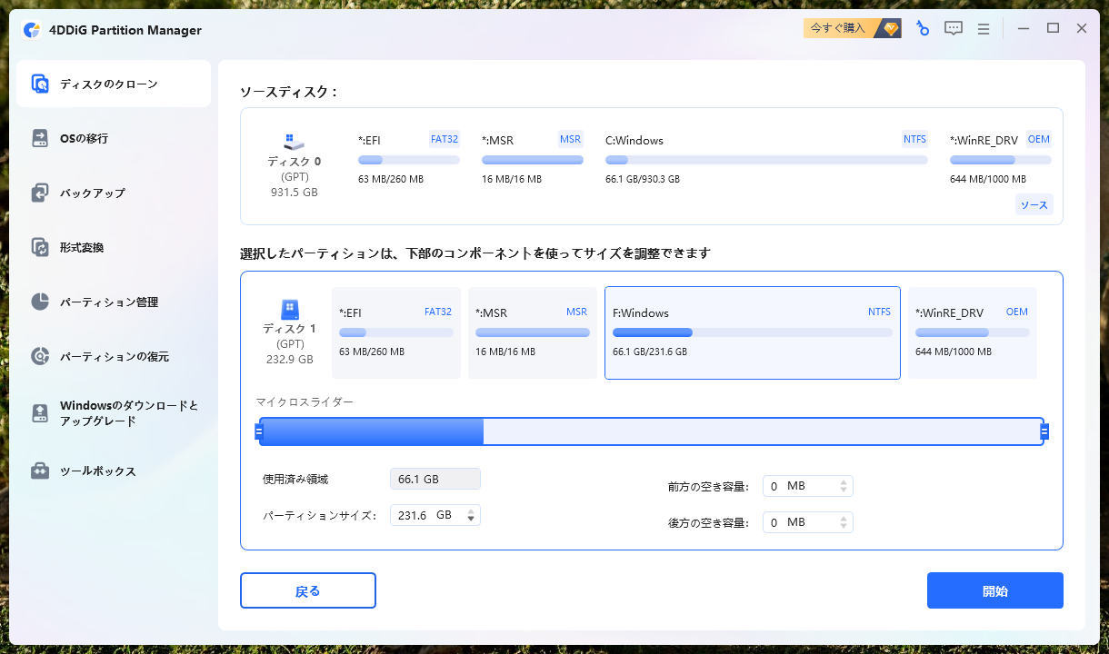Click the 開始 start button
1109x654 pixels.
[995, 590]
